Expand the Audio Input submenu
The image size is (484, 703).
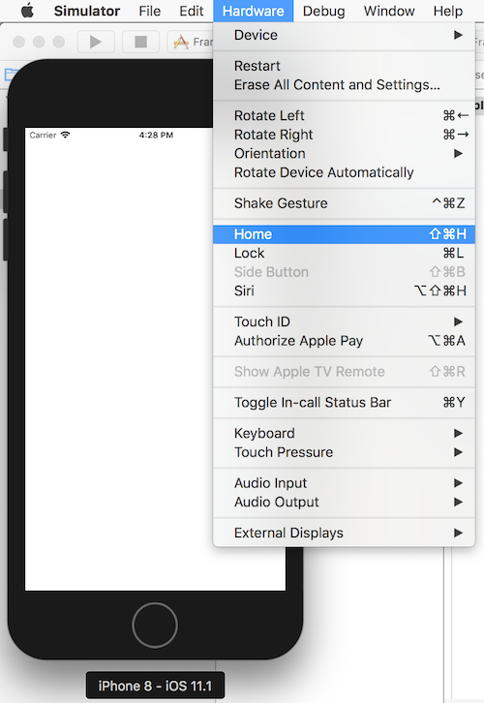(x=344, y=483)
